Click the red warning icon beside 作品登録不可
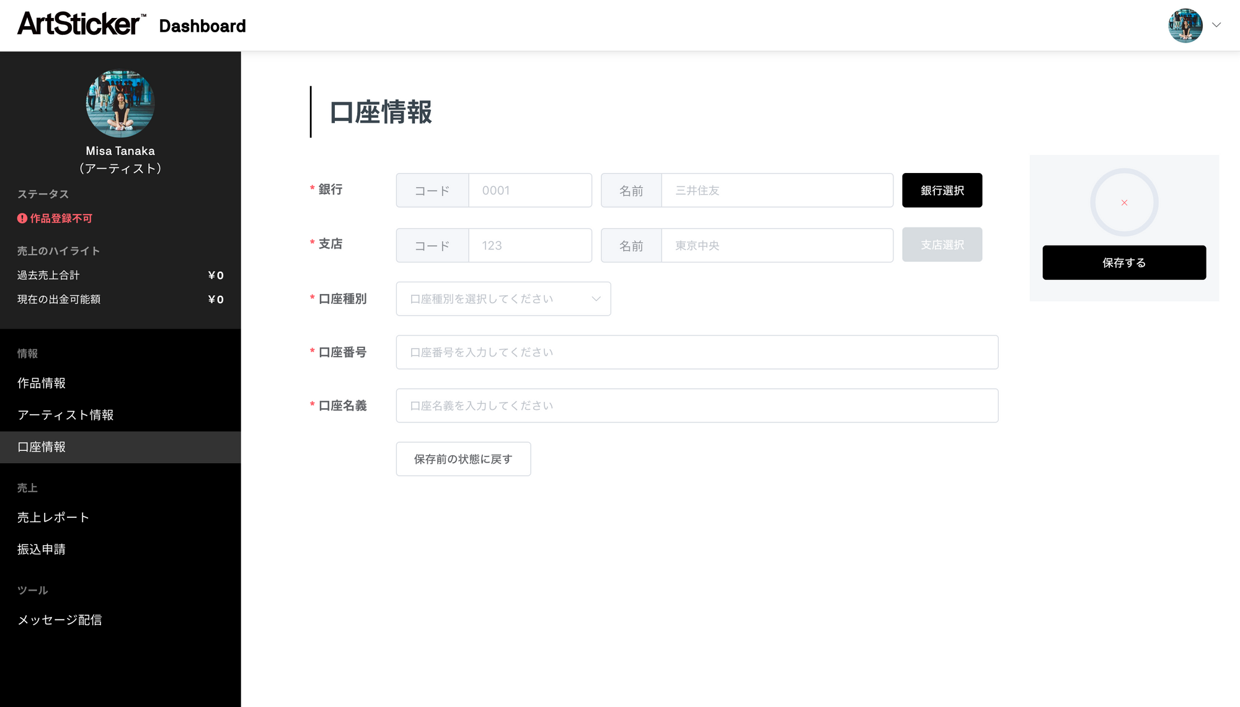Screen dimensions: 1240x707 point(22,218)
